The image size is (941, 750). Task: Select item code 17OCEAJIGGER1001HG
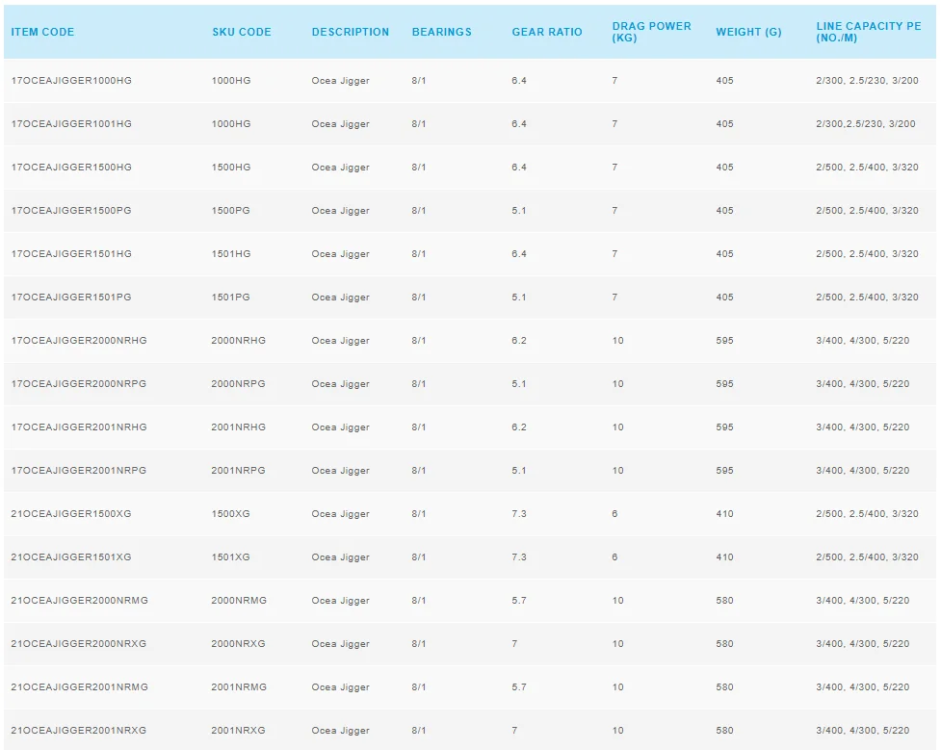71,123
